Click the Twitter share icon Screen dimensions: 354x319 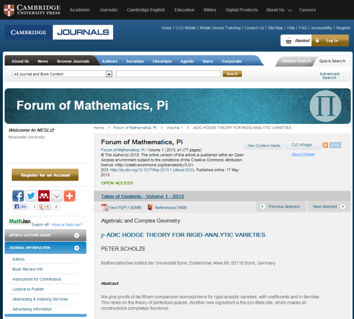[31, 196]
